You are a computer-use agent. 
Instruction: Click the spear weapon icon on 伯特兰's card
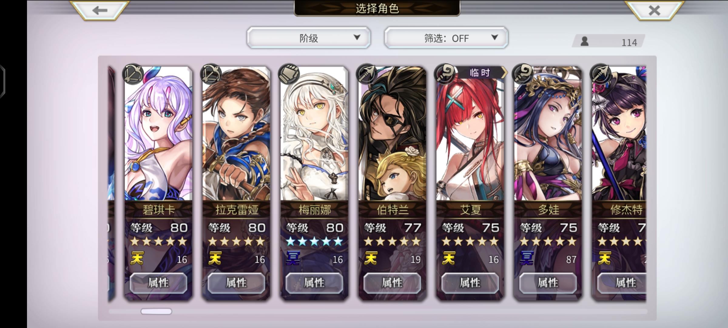(366, 74)
